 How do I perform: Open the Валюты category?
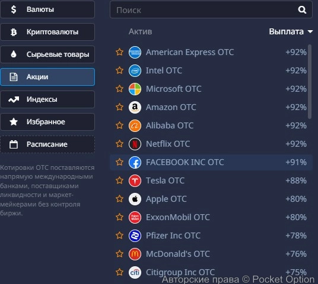tap(47, 9)
